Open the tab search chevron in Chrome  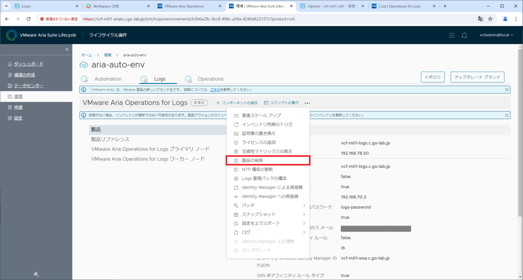pyautogui.click(x=6, y=6)
